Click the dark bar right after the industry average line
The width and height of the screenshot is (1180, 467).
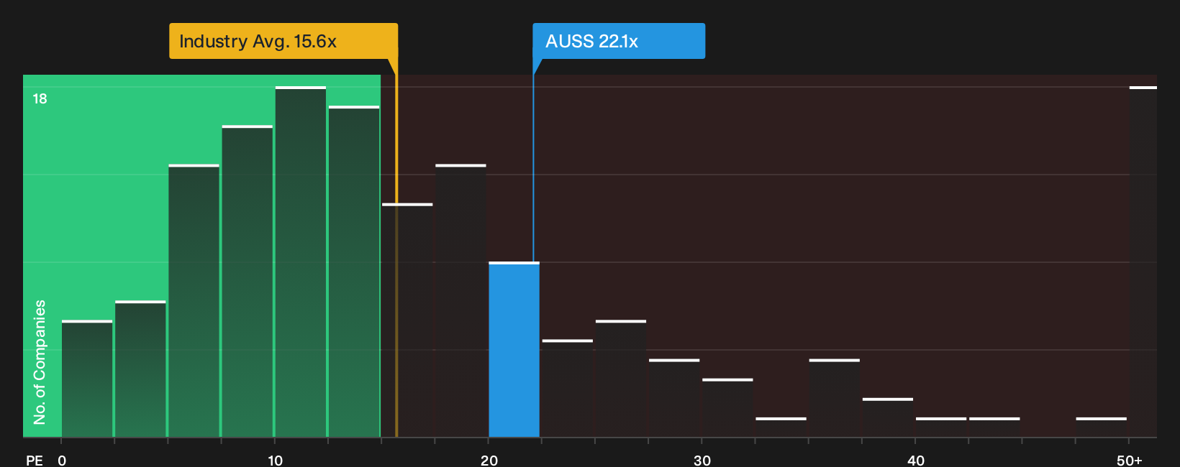click(x=407, y=320)
